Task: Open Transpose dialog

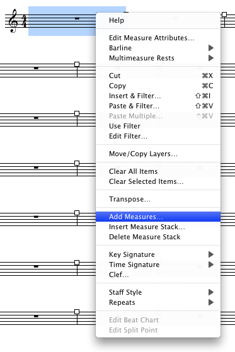Action: [158, 199]
